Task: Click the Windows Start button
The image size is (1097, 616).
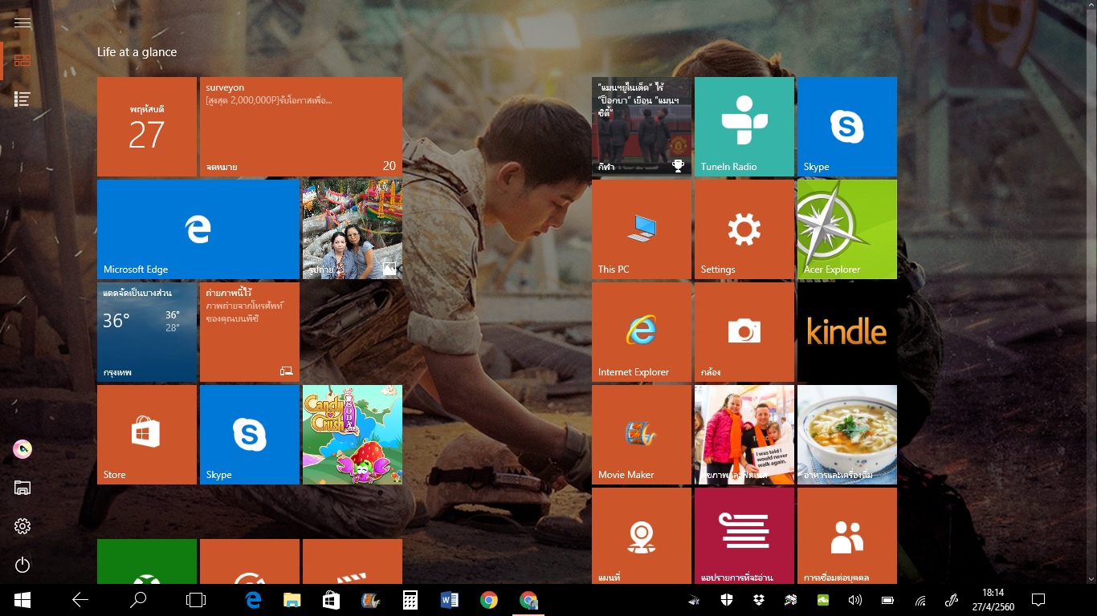Action: pyautogui.click(x=22, y=600)
